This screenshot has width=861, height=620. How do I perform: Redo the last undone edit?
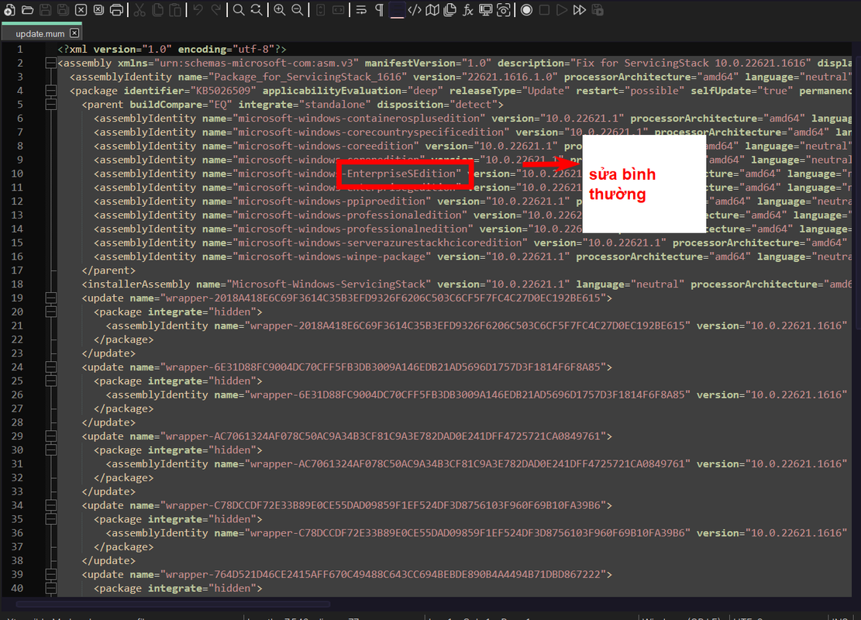pyautogui.click(x=215, y=10)
